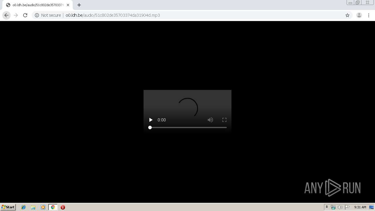The width and height of the screenshot is (375, 211).
Task: Open Chrome three-dot menu
Action: (369, 15)
